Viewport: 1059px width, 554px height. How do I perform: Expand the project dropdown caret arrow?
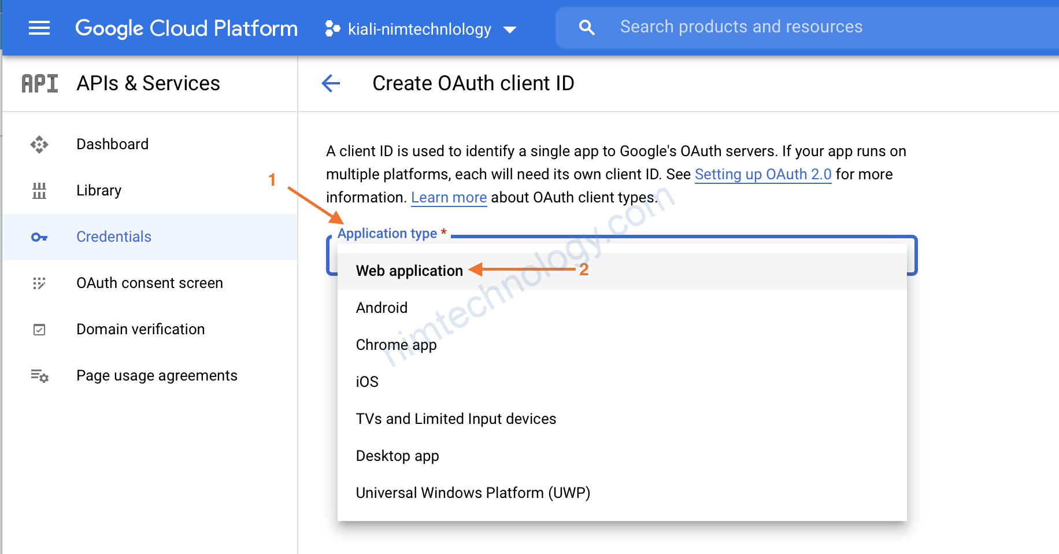click(509, 29)
